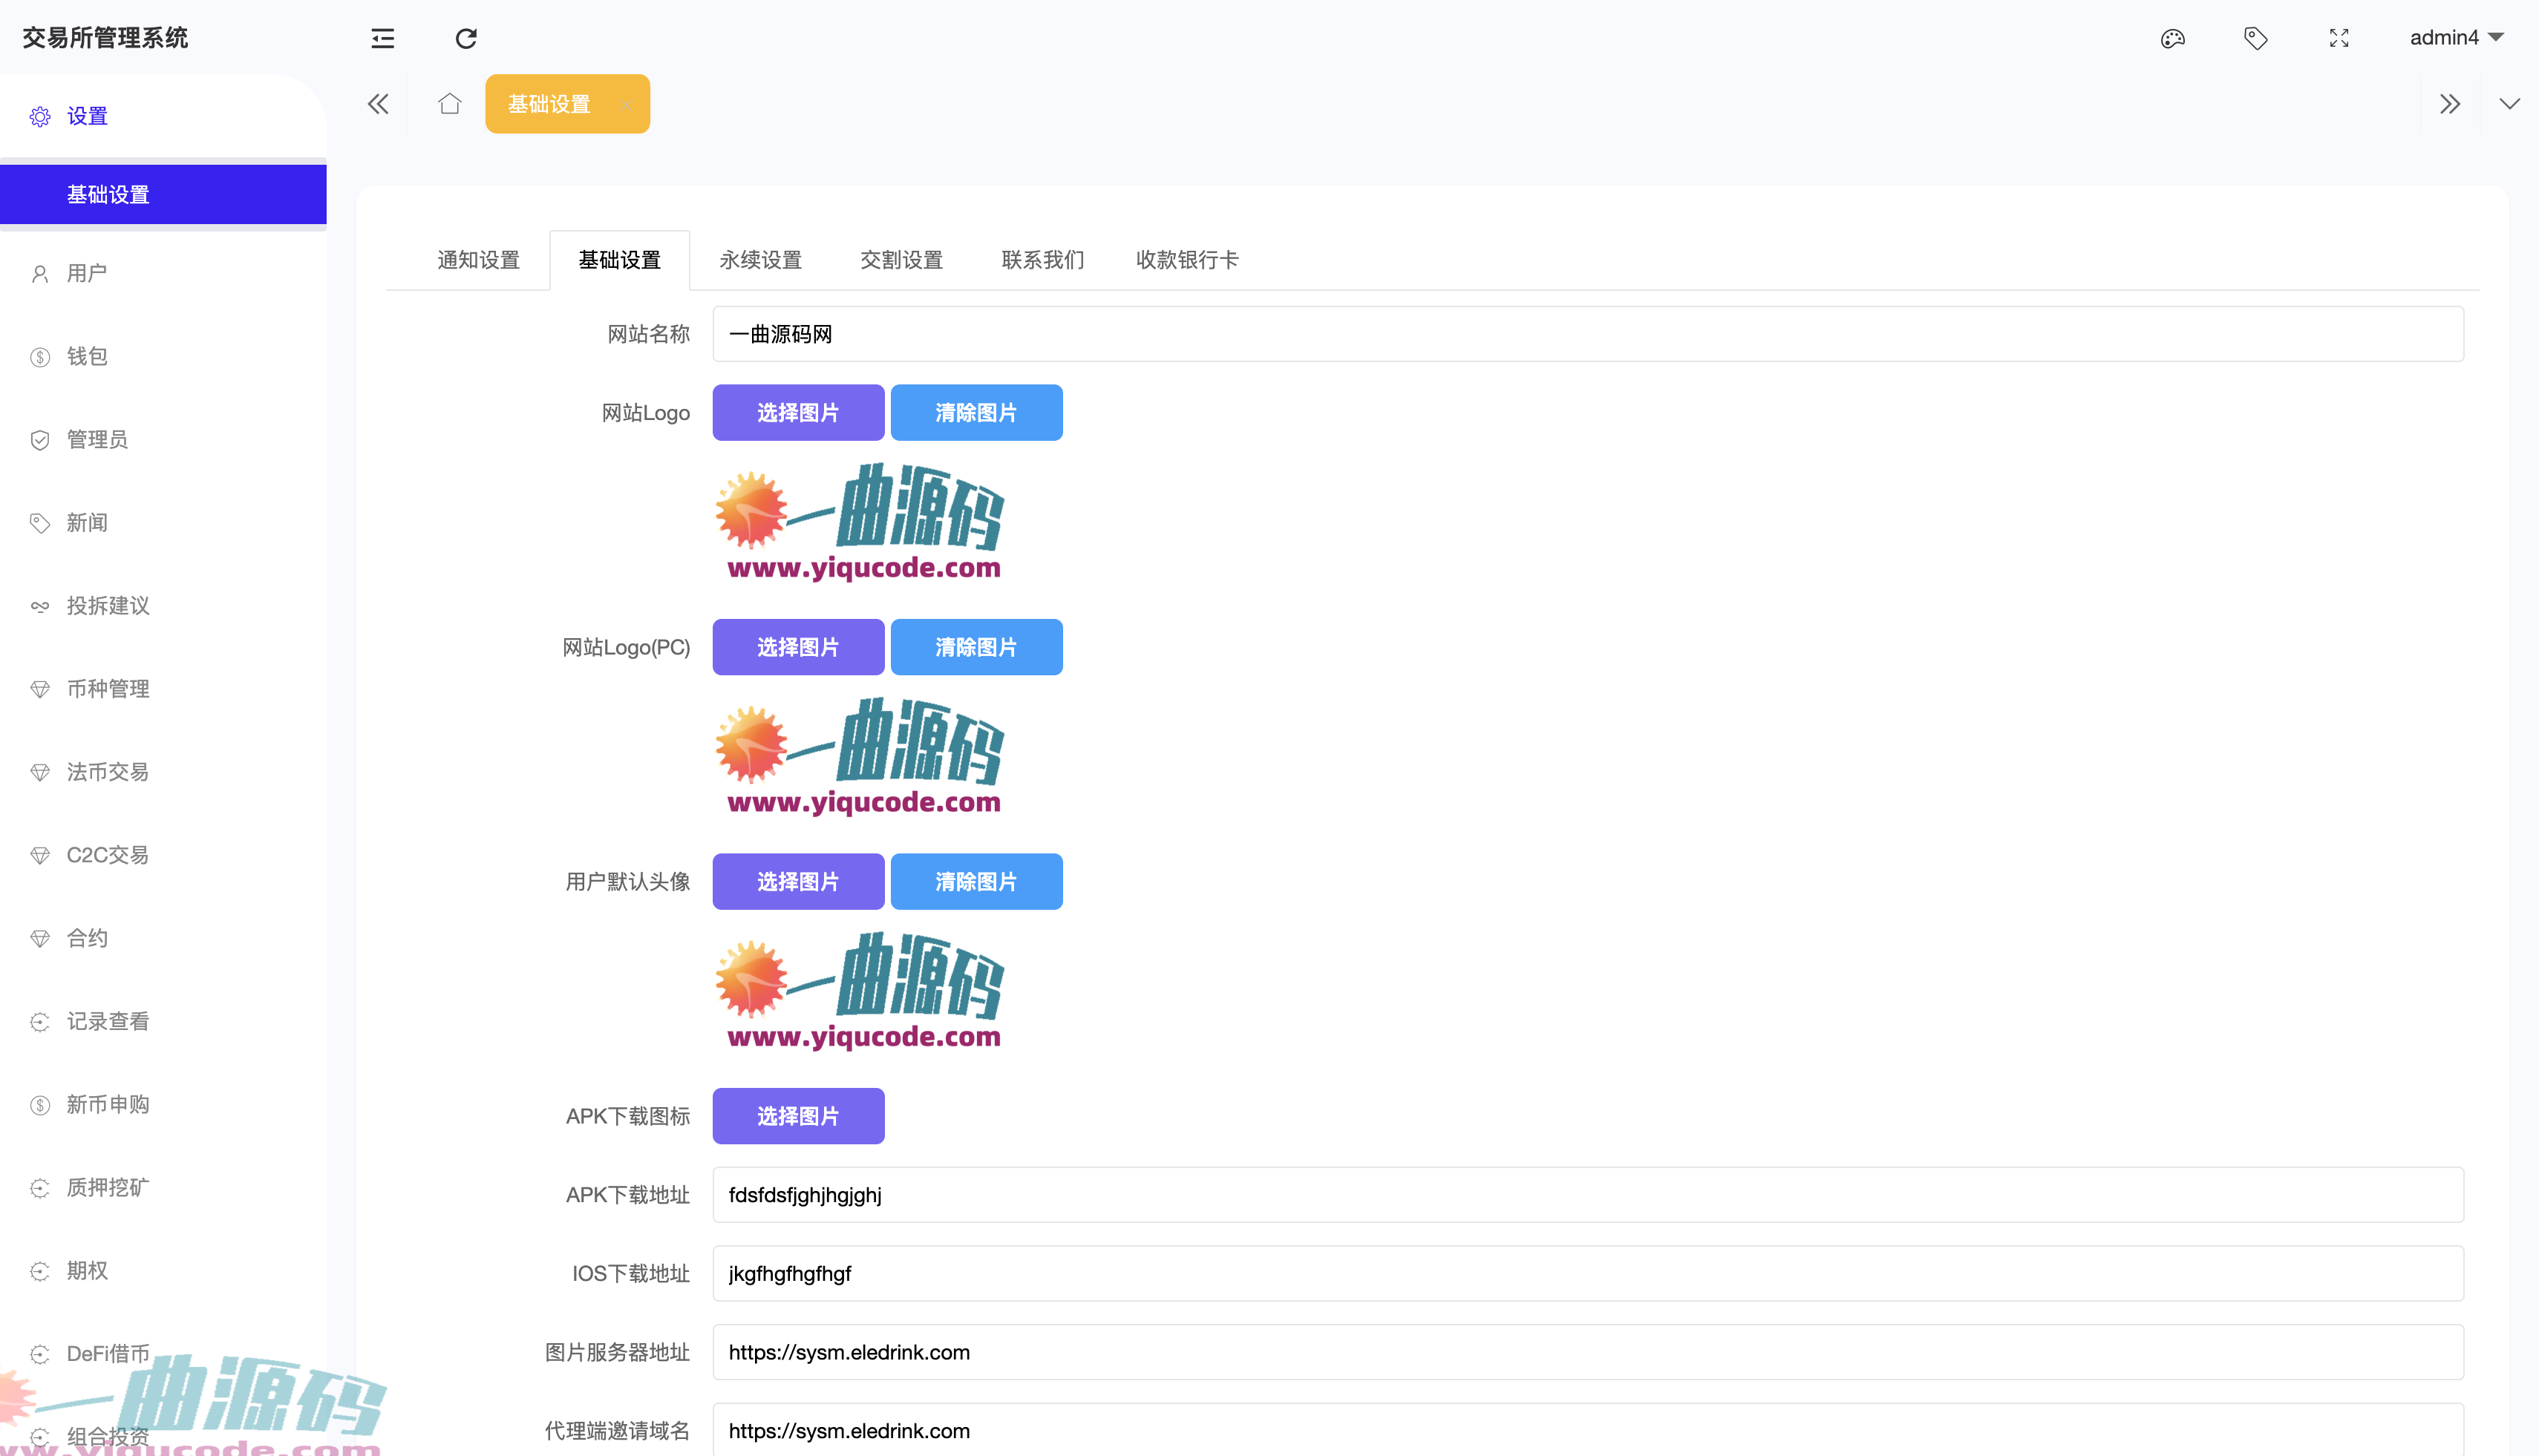This screenshot has height=1456, width=2539.
Task: Select the 钱包 wallet icon in sidebar
Action: [x=40, y=355]
